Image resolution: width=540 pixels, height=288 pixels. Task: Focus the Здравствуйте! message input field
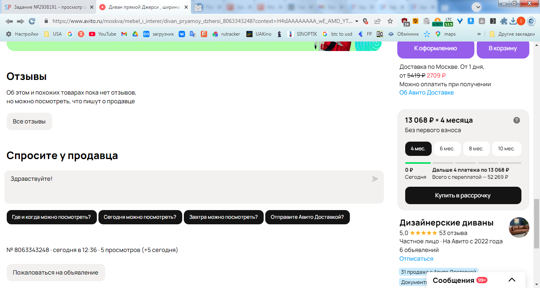(194, 187)
